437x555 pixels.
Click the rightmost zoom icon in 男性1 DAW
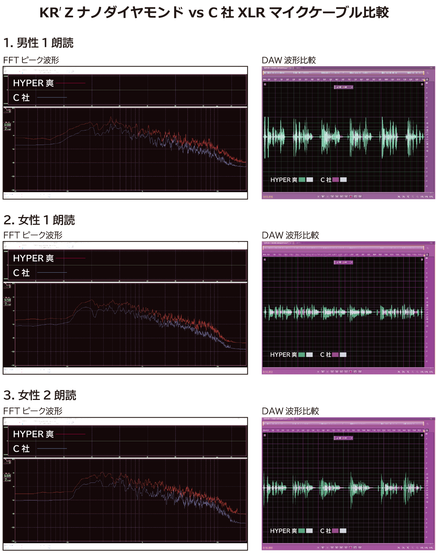431,197
